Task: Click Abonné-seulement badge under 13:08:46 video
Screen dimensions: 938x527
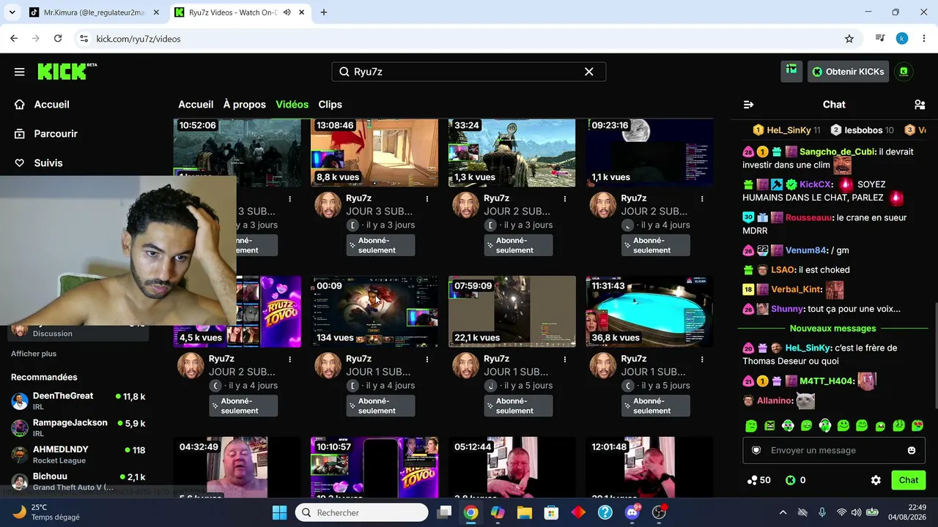Action: click(x=381, y=245)
